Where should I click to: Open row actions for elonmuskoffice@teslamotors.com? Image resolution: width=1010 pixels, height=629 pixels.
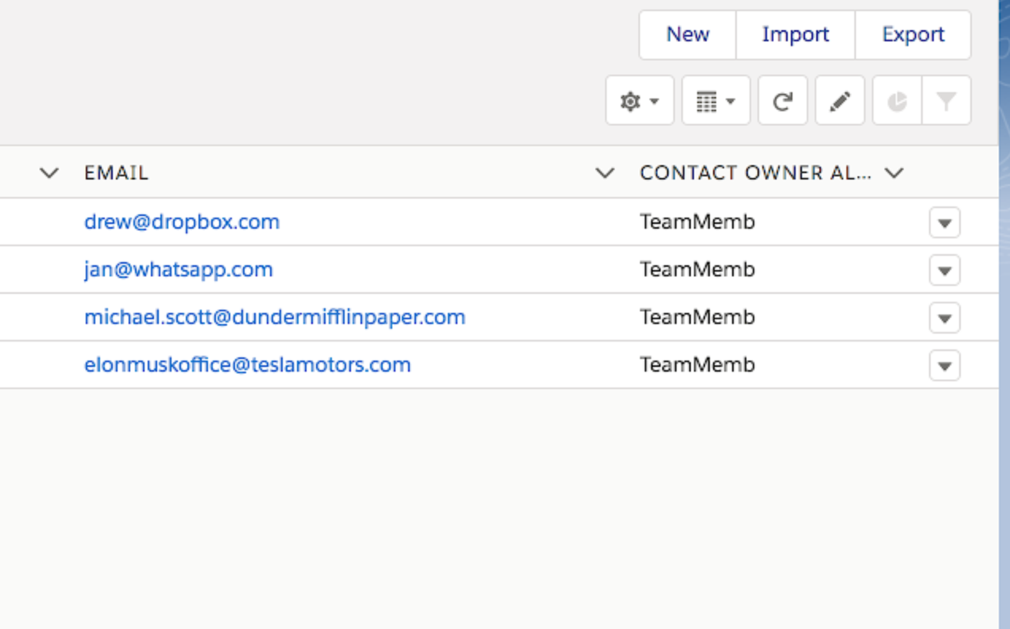945,365
